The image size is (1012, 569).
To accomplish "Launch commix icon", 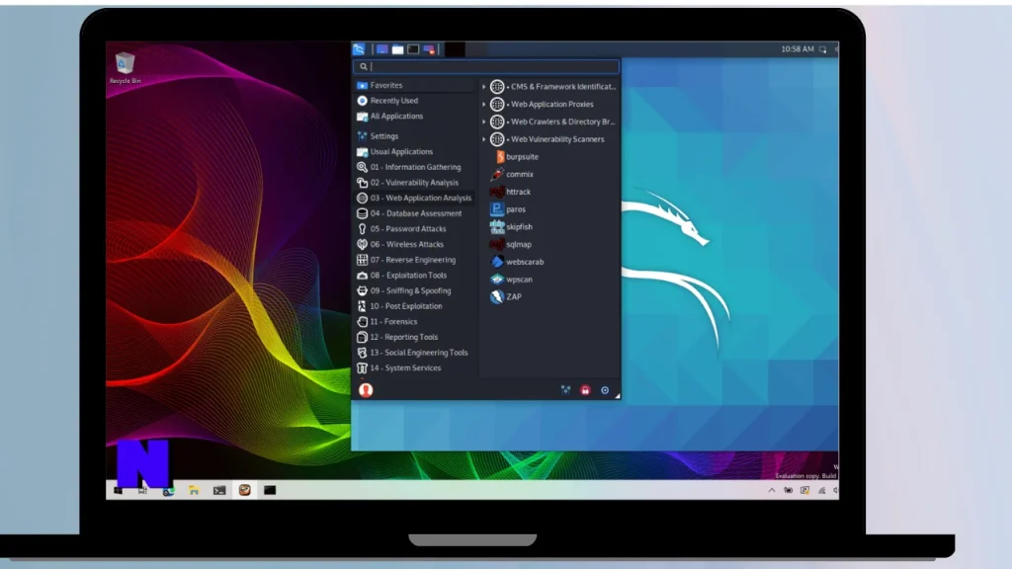I will [497, 174].
